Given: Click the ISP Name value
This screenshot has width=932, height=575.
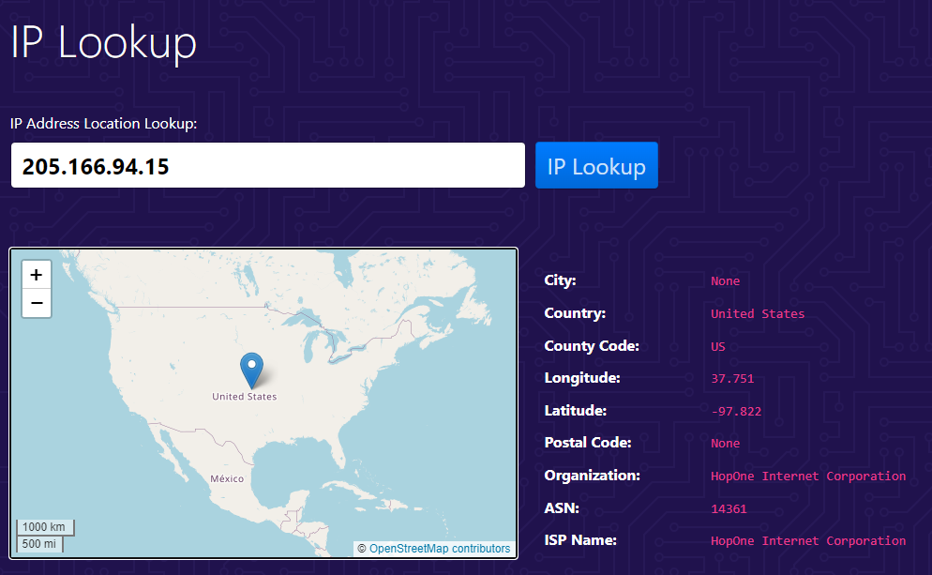Looking at the screenshot, I should (x=807, y=540).
